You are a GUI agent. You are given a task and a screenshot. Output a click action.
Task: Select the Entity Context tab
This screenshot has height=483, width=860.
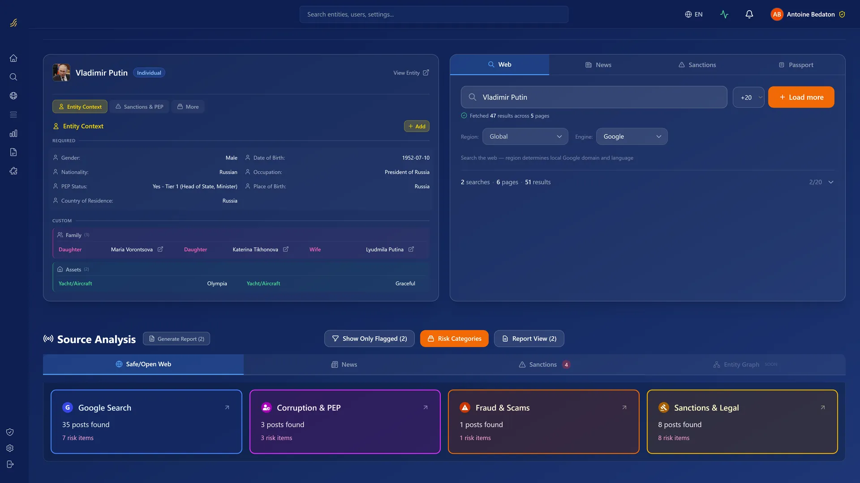[80, 106]
